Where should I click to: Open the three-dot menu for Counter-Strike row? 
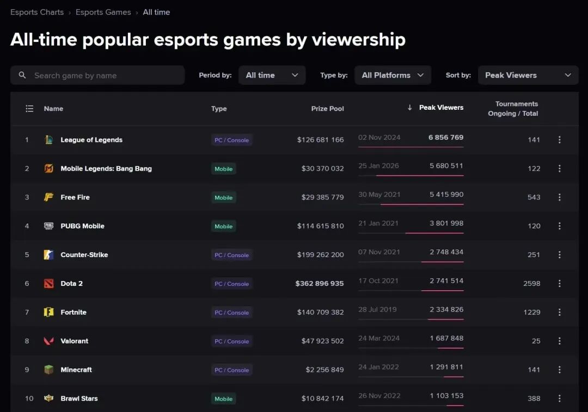560,254
